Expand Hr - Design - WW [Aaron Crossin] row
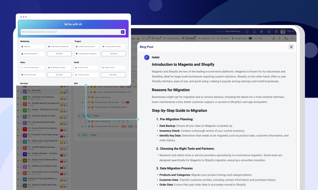The height and width of the screenshot is (190, 318). click(18, 110)
